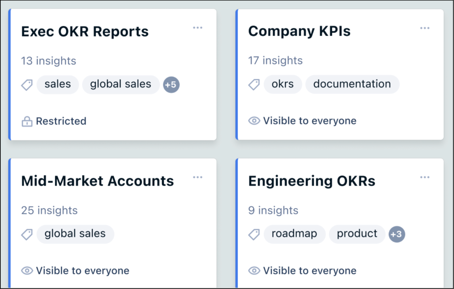Toggle the Restricted status on Exec OKR Reports
Screen dimensions: 454x289
tap(53, 121)
